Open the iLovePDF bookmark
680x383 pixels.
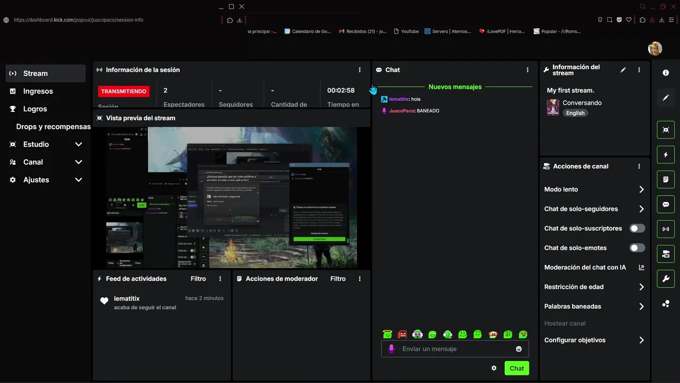click(x=501, y=31)
